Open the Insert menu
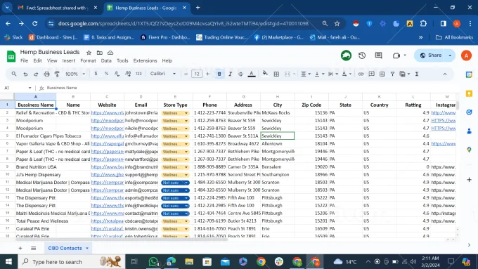478x269 pixels. 69,60
